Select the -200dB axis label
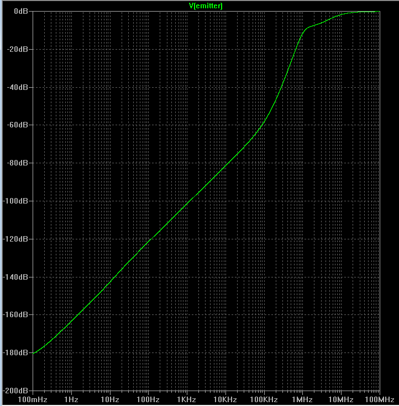399x406 pixels. pos(15,391)
